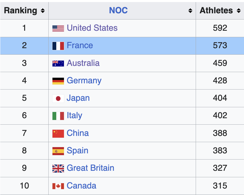The width and height of the screenshot is (244, 195).
Task: Click the Australia flag icon
Action: click(x=58, y=63)
